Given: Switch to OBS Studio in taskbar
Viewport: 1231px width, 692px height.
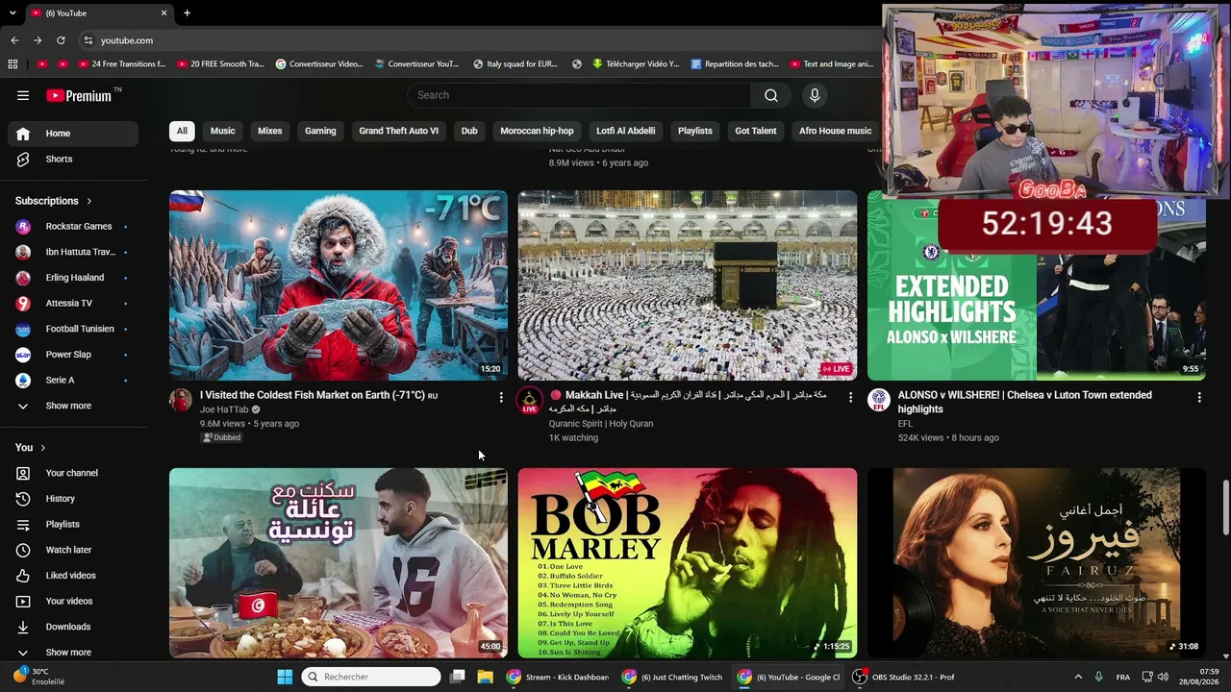Looking at the screenshot, I should pyautogui.click(x=904, y=677).
